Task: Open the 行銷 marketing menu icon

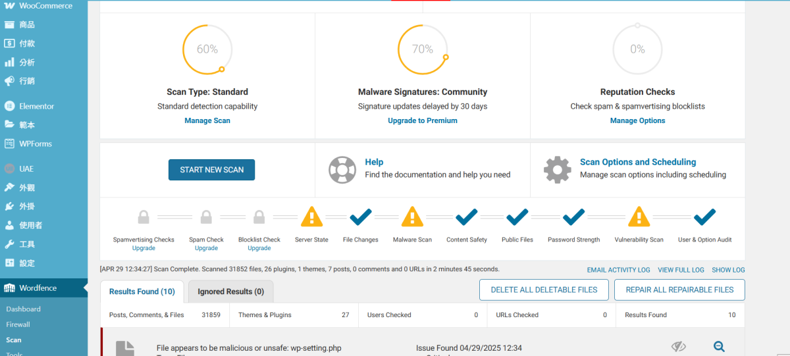Action: 9,81
